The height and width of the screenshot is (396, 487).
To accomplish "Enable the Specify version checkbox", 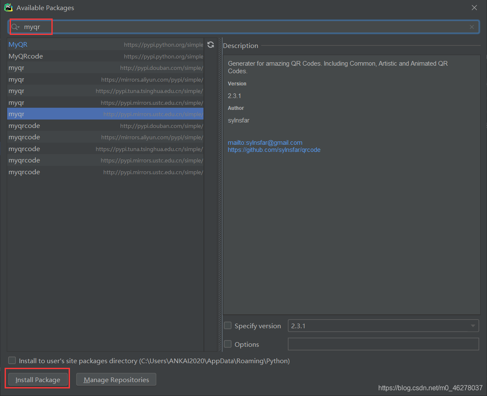I will coord(228,326).
